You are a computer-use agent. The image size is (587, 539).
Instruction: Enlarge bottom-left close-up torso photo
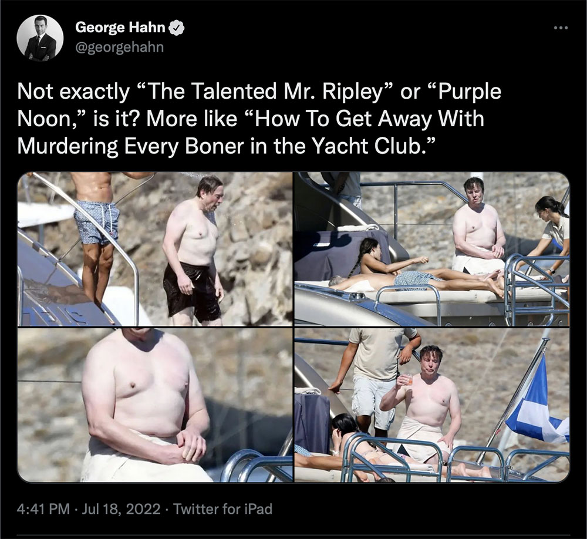(155, 405)
